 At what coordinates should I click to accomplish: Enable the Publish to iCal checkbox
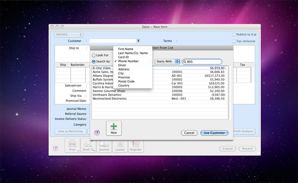click(x=234, y=34)
